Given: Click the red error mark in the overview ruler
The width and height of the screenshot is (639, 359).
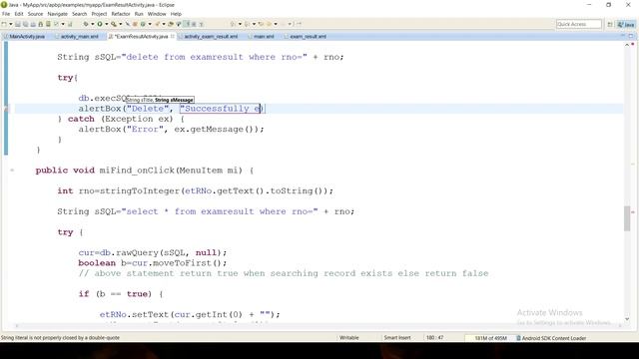Looking at the screenshot, I should pyautogui.click(x=633, y=212).
